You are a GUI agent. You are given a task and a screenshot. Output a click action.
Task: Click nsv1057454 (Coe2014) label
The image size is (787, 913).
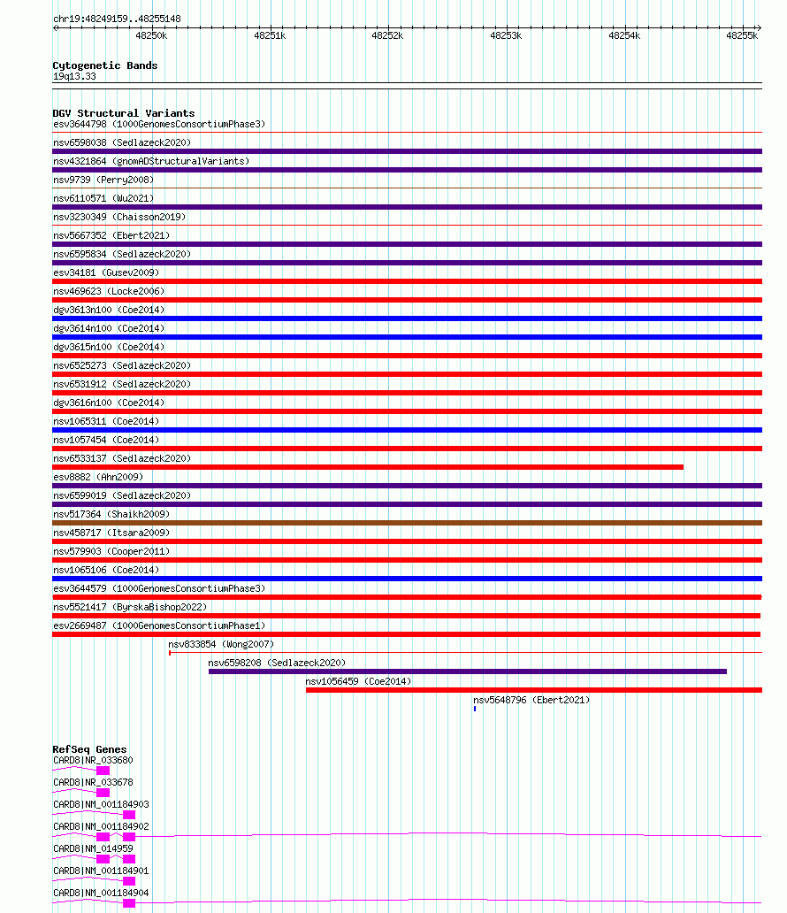click(x=106, y=441)
